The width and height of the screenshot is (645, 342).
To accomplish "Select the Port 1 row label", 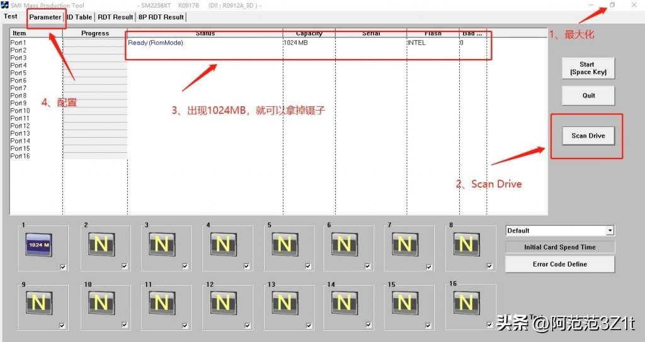I will click(18, 43).
